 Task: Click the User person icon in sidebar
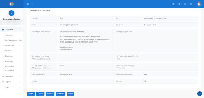(3, 87)
